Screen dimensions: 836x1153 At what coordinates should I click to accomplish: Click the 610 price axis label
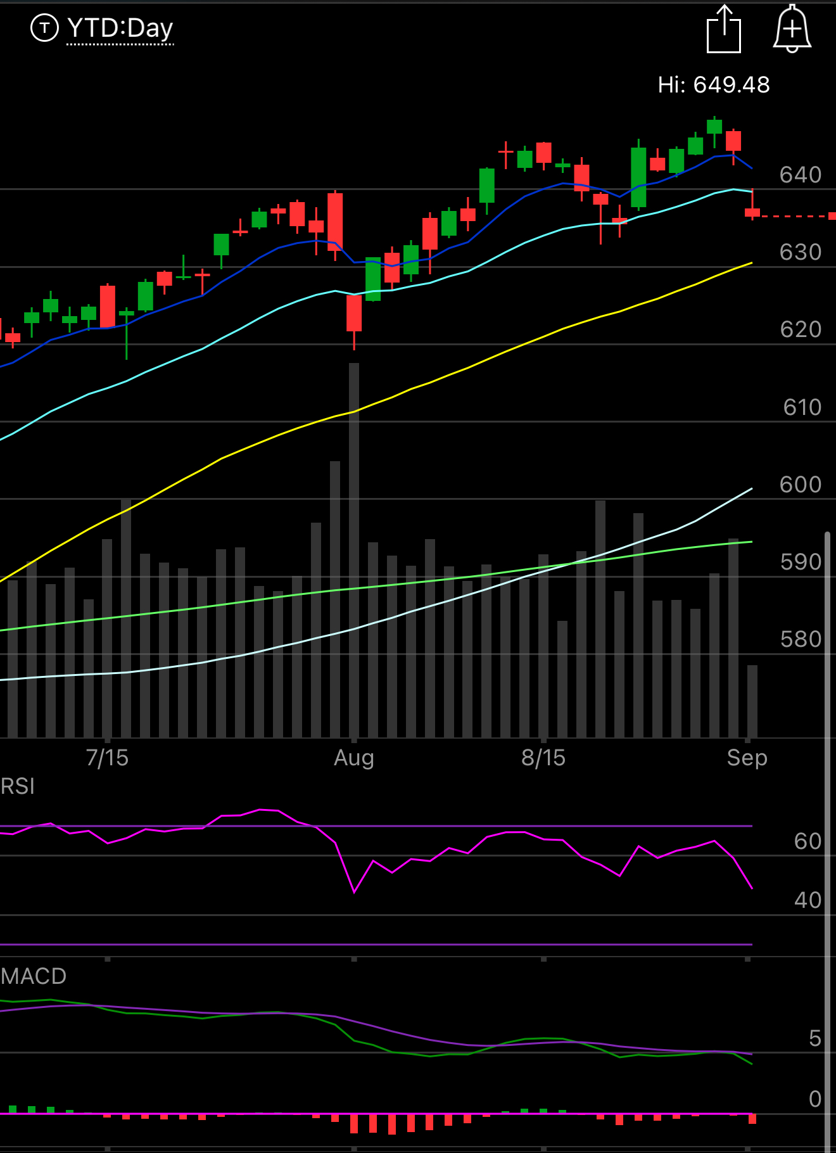(x=802, y=407)
